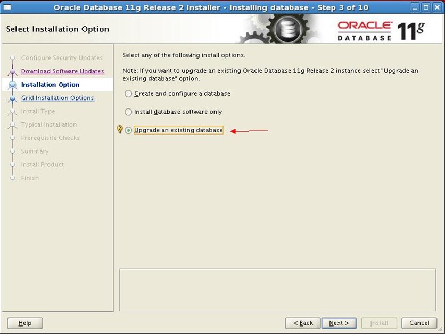Click the 'Install Product' step text
This screenshot has height=334, width=445.
coord(42,164)
